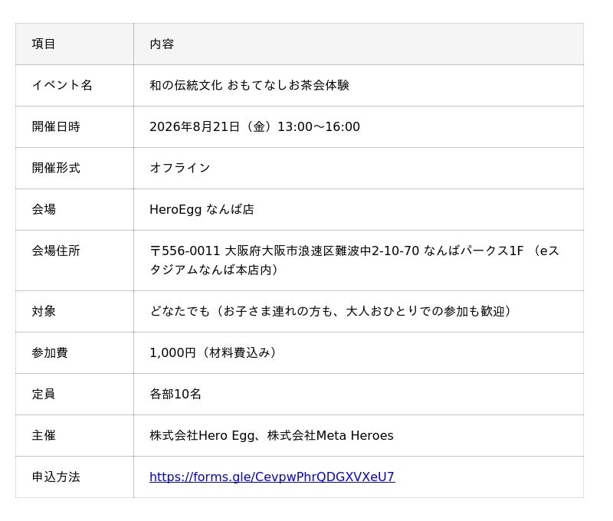Image resolution: width=613 pixels, height=521 pixels.
Task: Click the HeroEgg なんば店 venue text
Action: (x=202, y=209)
